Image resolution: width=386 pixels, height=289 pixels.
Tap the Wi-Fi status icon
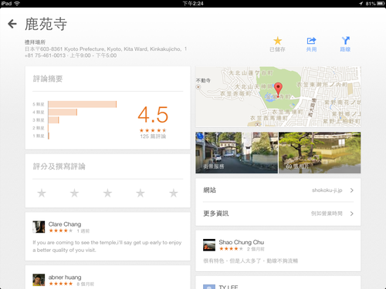17,3
